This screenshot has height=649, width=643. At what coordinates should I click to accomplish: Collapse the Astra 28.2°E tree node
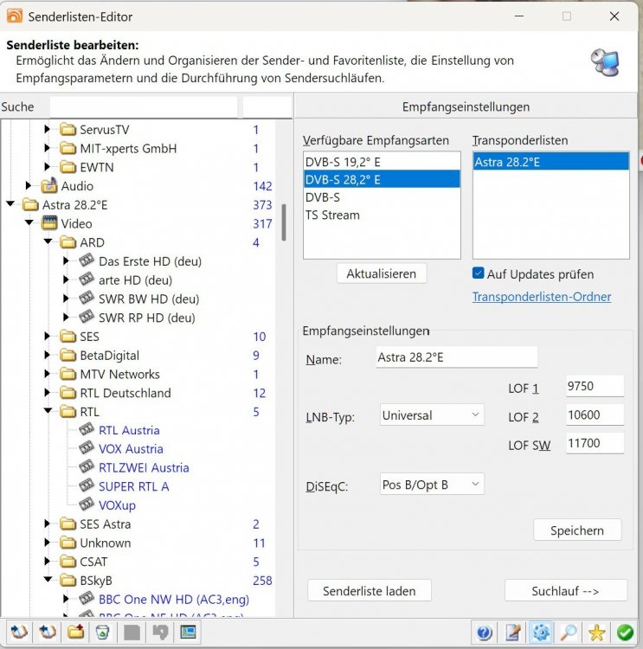[x=10, y=204]
